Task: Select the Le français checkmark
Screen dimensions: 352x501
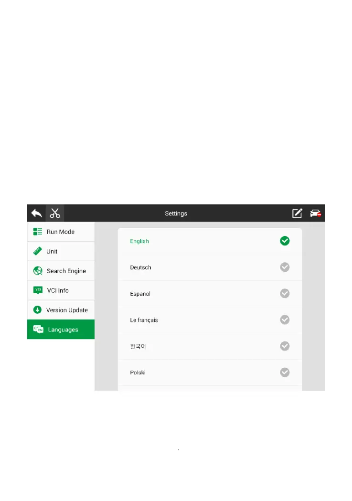Action: click(285, 320)
